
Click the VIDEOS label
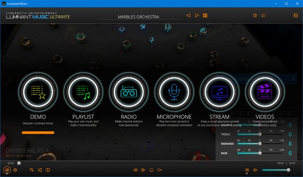(x=265, y=117)
